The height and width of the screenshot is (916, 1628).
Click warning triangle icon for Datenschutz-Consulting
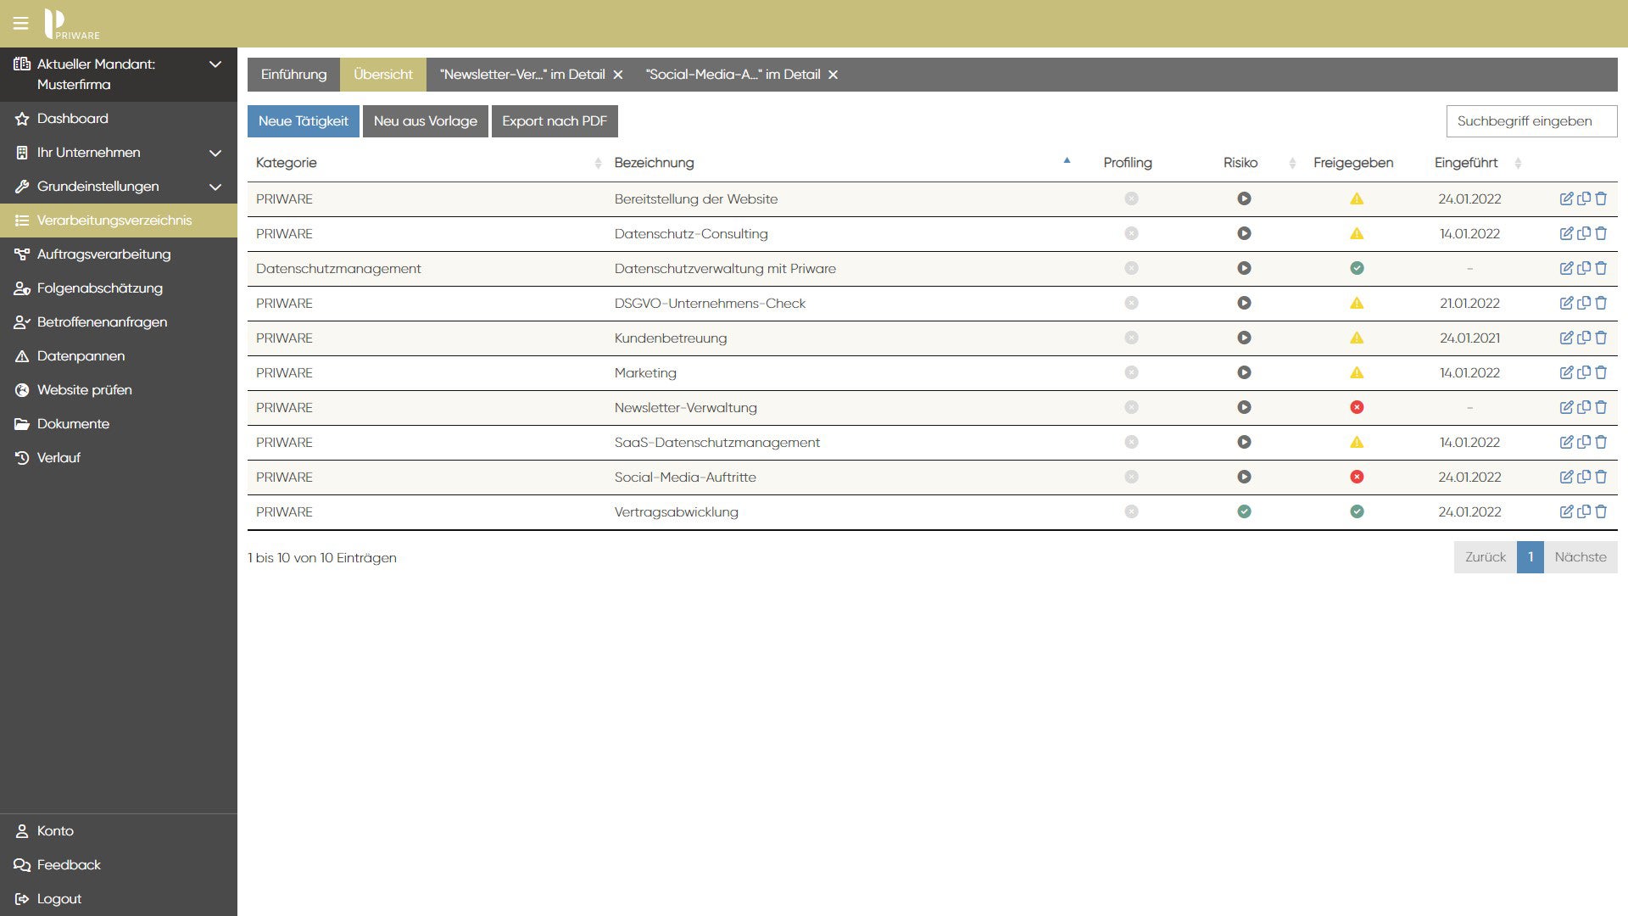[1357, 233]
